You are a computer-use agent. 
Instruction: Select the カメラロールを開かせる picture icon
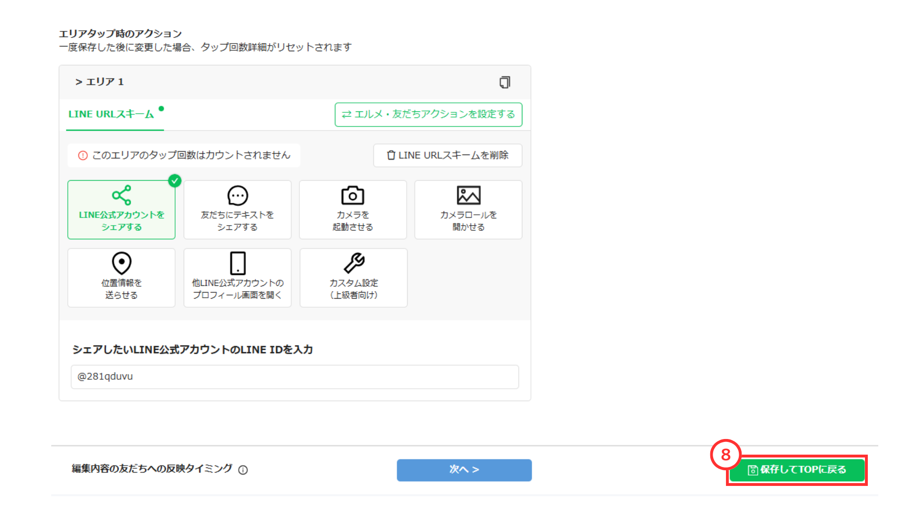[x=468, y=194]
